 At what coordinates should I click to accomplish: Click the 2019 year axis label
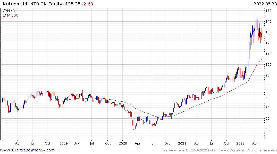(x=64, y=143)
